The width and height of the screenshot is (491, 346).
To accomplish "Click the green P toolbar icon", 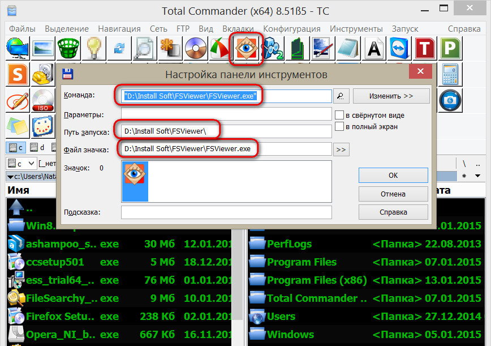I will pyautogui.click(x=450, y=48).
